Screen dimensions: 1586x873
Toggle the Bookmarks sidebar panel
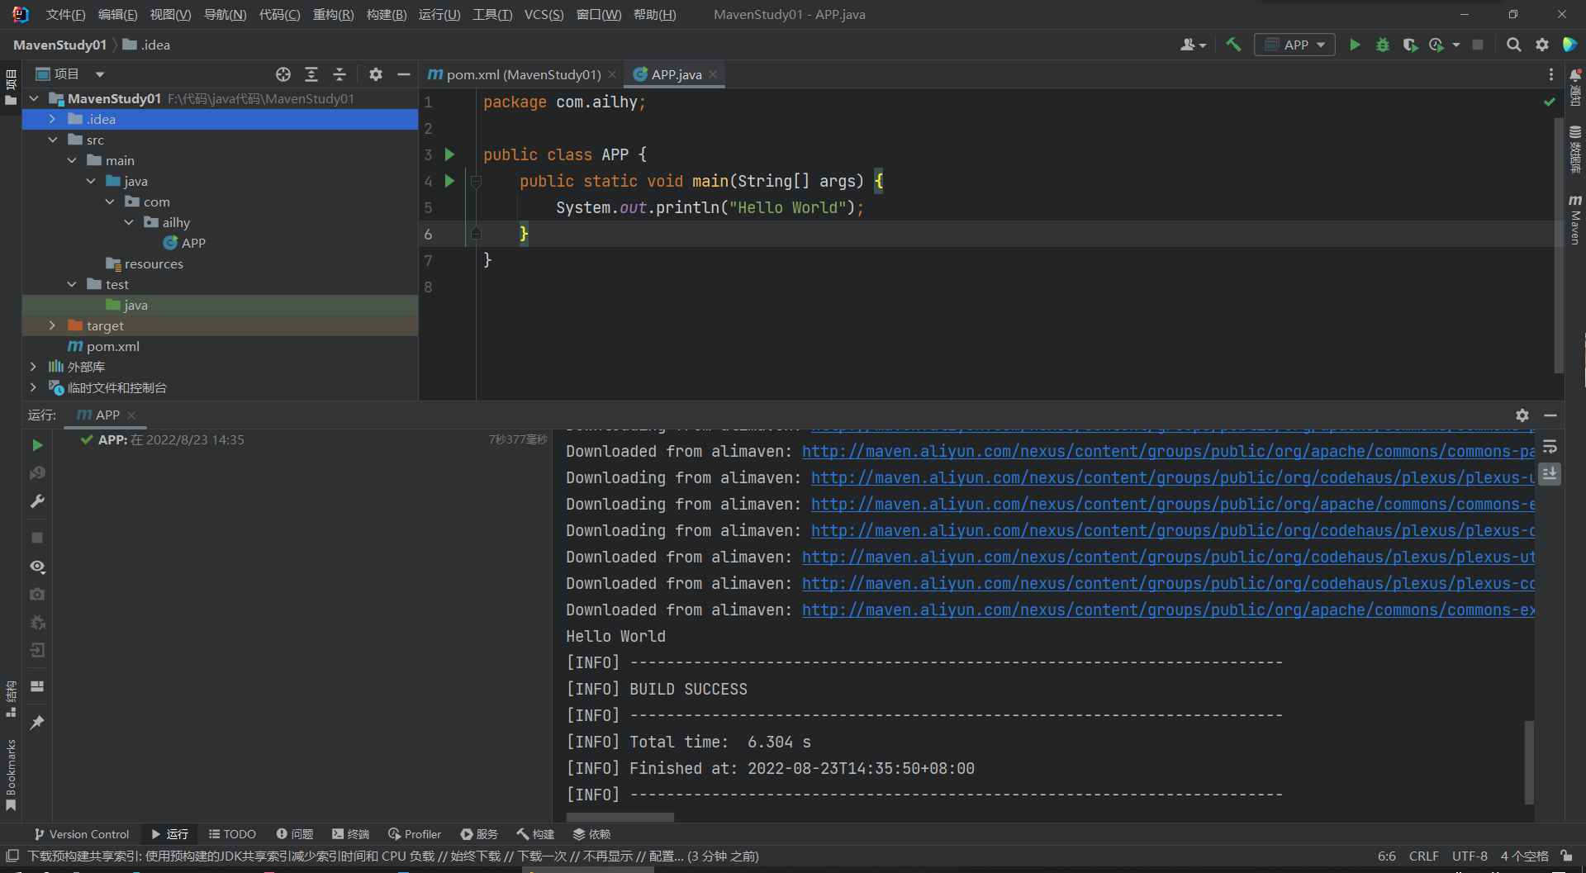(x=11, y=775)
